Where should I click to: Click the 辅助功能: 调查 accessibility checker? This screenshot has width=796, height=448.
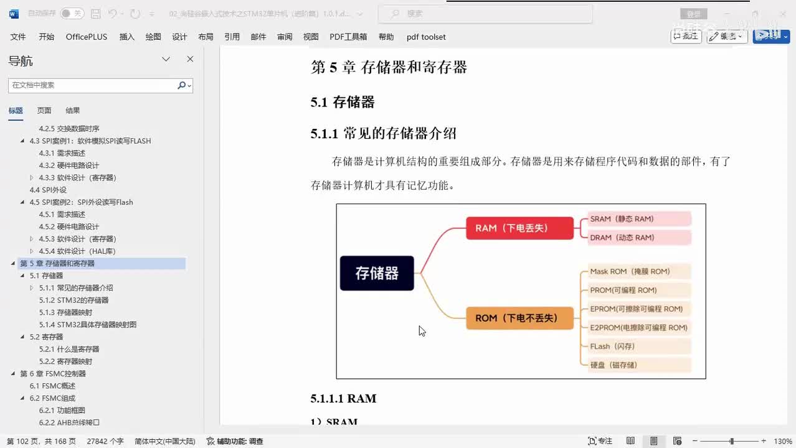[x=235, y=441]
